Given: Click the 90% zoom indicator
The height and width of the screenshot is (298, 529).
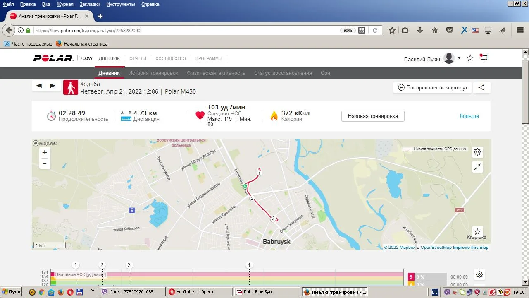Looking at the screenshot, I should [x=348, y=30].
